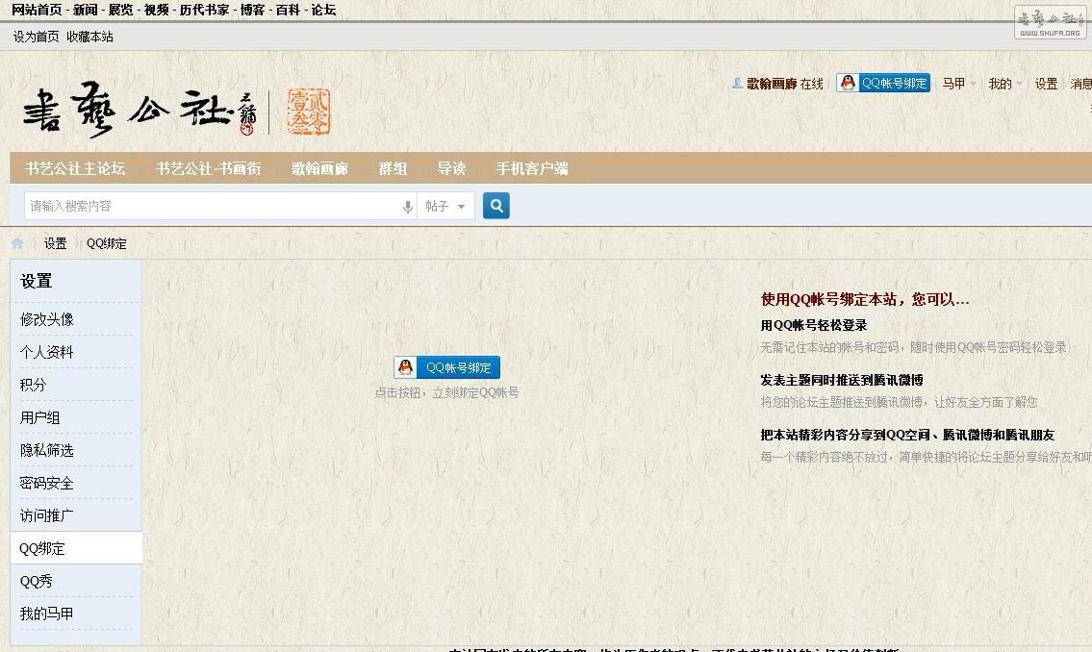Open 论坛 in the top bar

[x=323, y=10]
